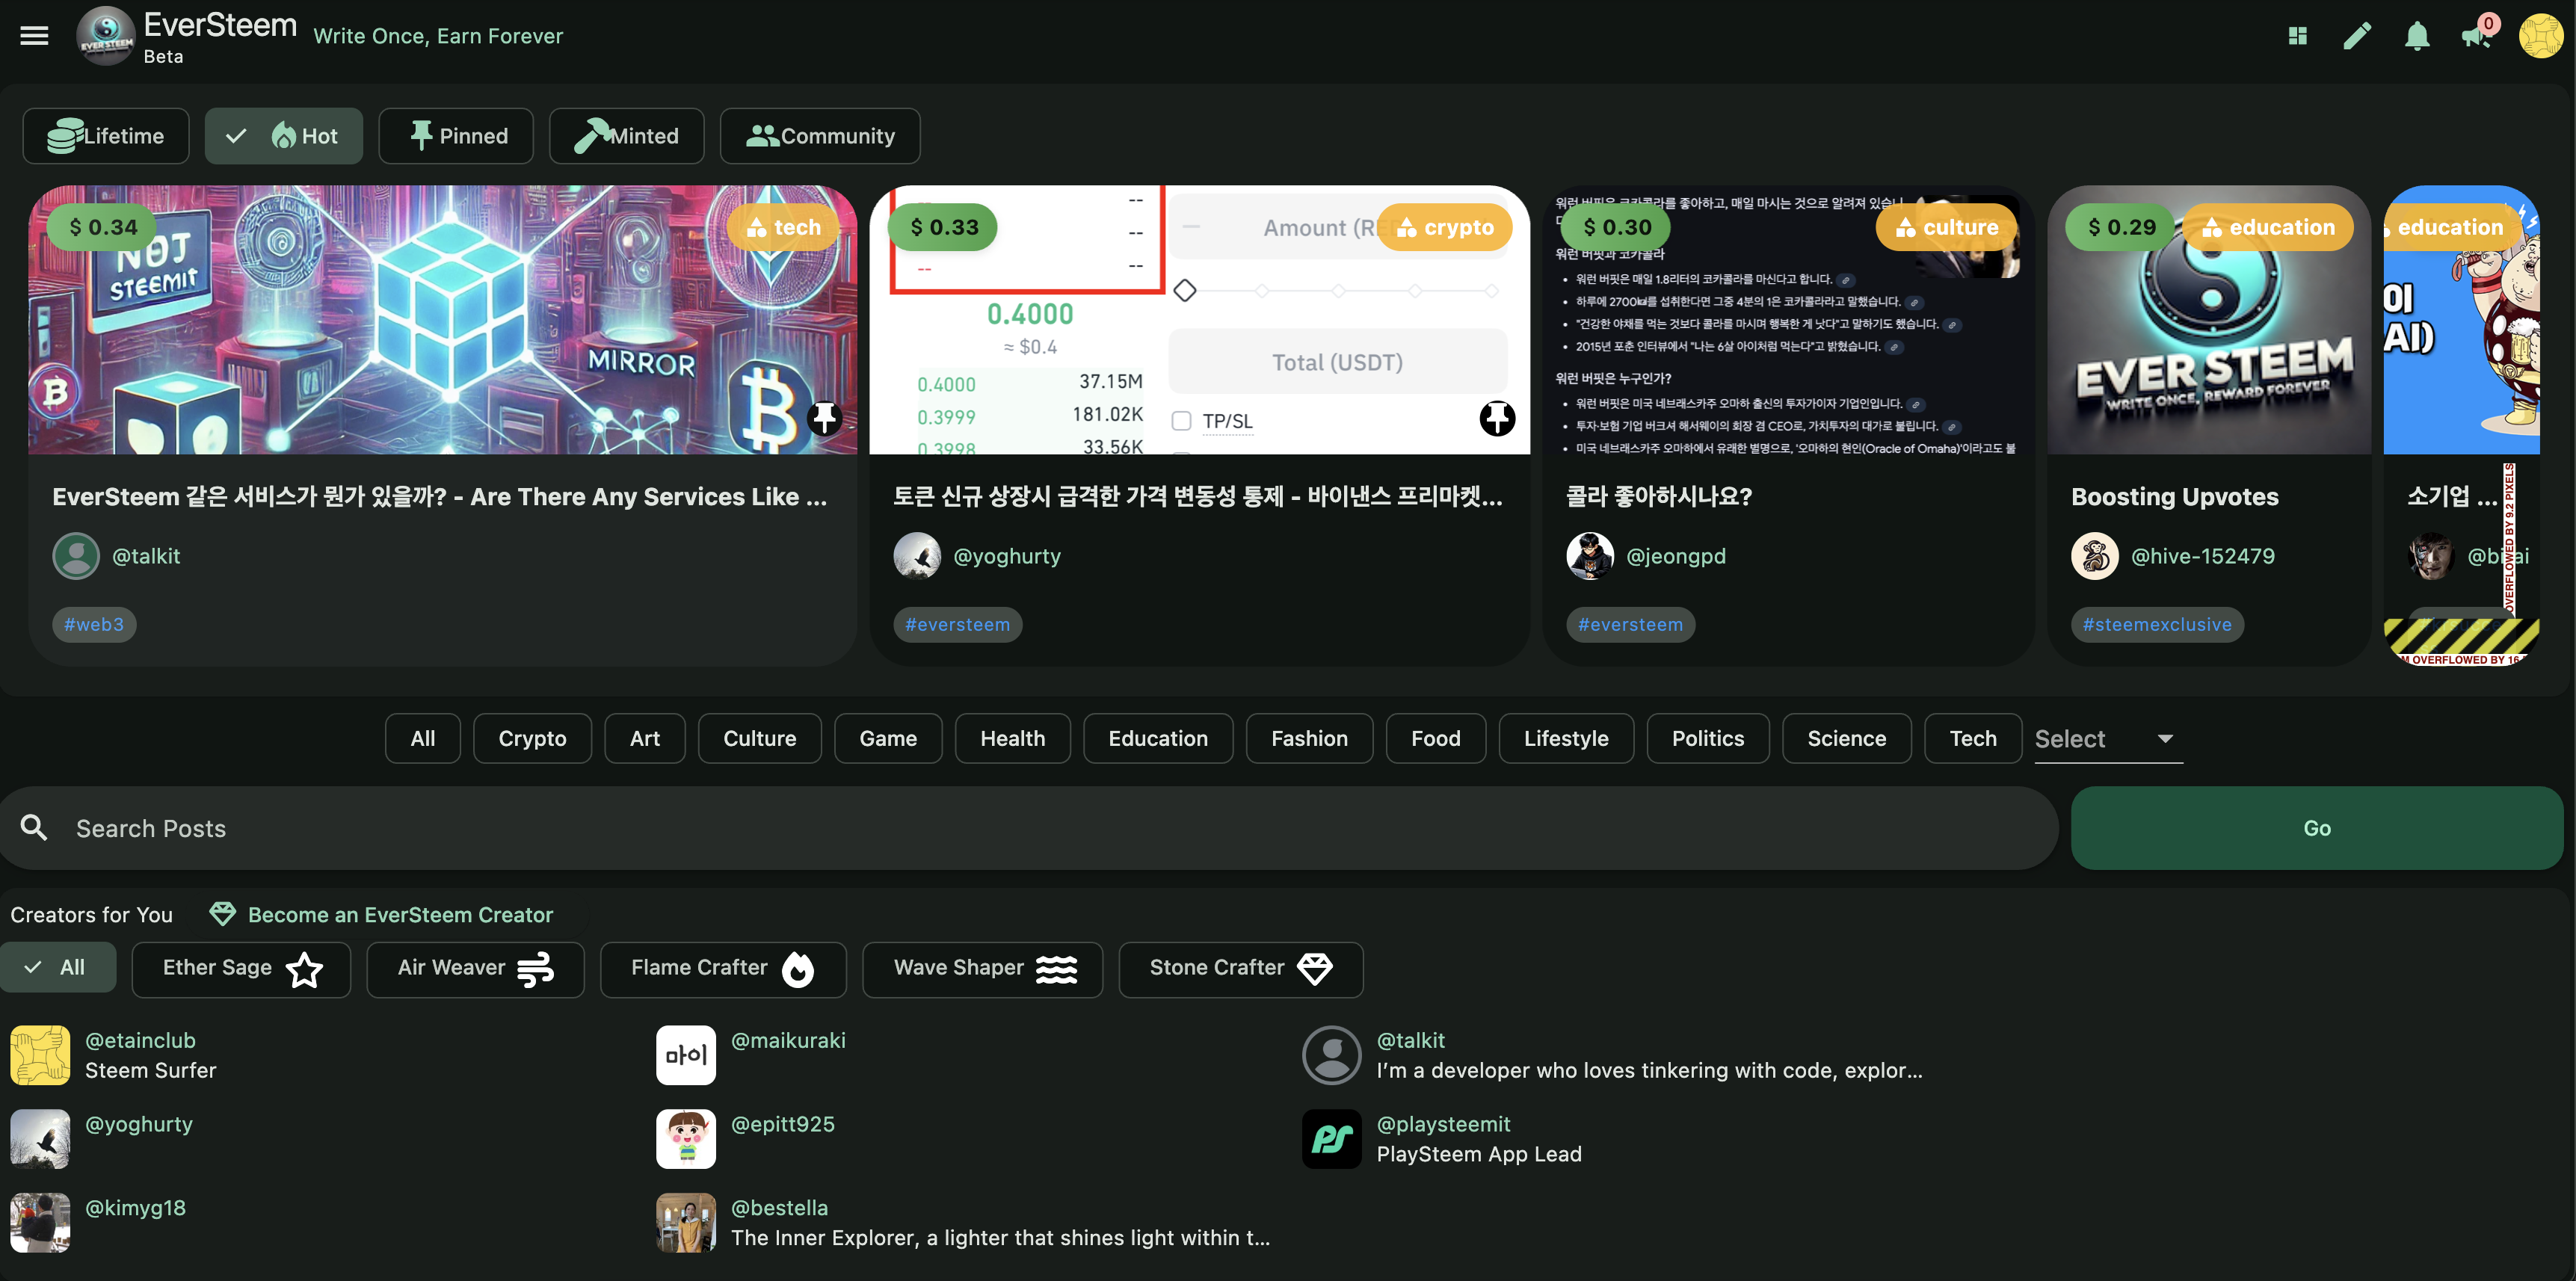Click the megaphone announcements icon
Screen dimensions: 2576x1281
tap(2475, 37)
